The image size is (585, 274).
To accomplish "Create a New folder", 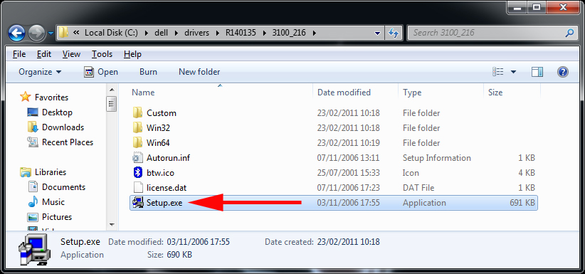I will point(199,72).
